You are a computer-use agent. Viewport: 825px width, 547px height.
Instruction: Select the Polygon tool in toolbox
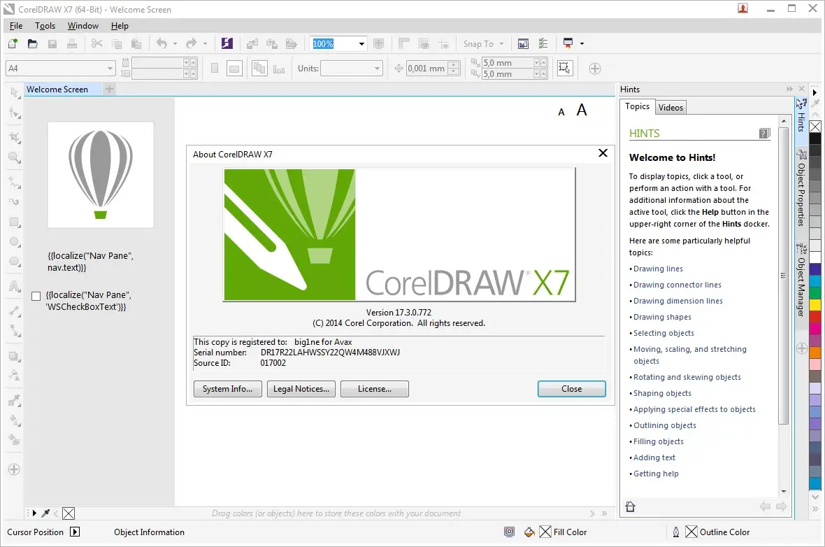[x=15, y=262]
